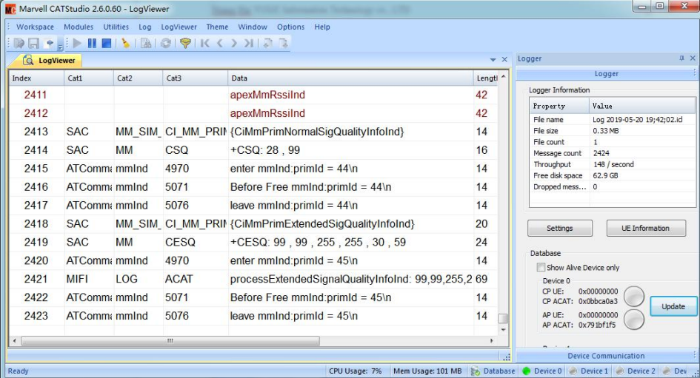Toggle the AP round indicator for Device 0
Viewport: 700px width, 378px height.
point(634,320)
